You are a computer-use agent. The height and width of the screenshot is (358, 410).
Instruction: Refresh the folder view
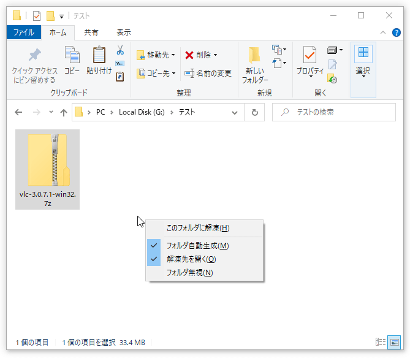coord(255,112)
